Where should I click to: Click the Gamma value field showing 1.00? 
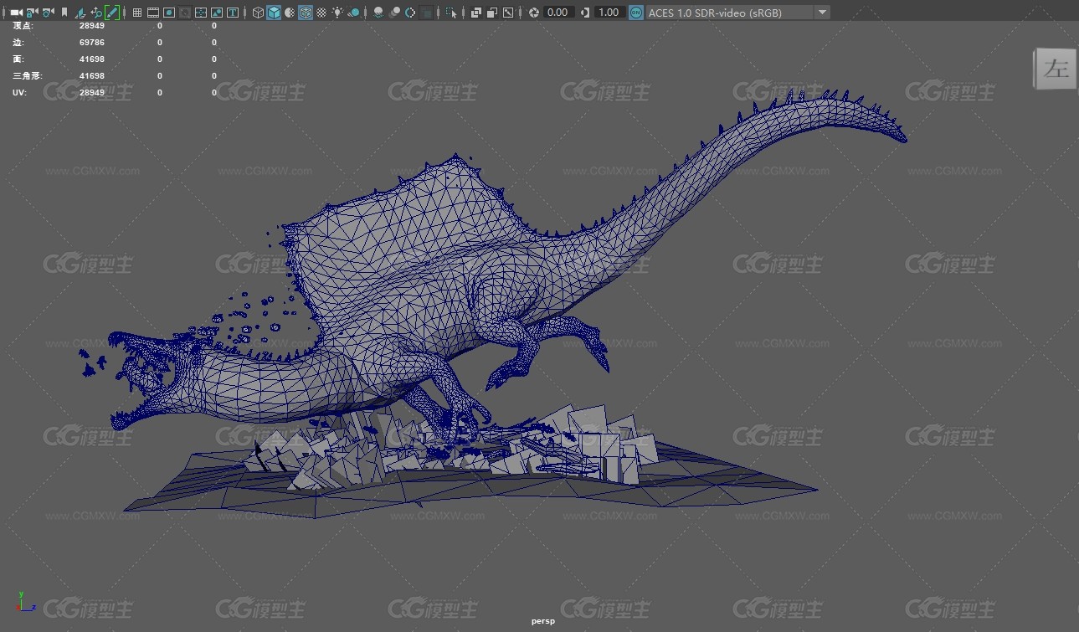(609, 13)
